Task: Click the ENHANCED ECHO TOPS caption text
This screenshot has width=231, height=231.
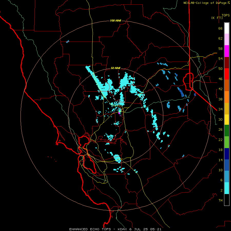Action: coord(90,229)
